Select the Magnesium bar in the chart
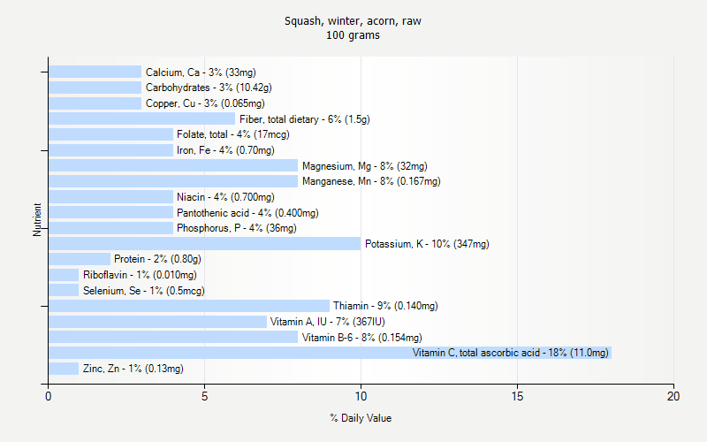 point(173,166)
